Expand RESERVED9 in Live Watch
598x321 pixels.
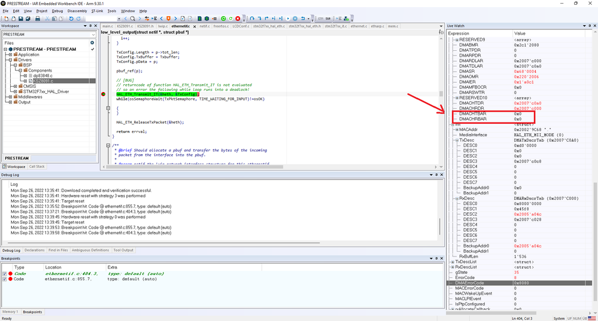[x=457, y=39]
